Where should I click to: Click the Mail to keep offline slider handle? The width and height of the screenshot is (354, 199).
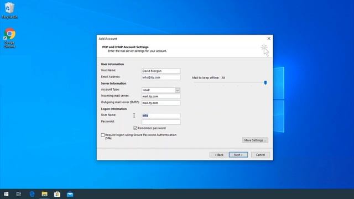(265, 83)
